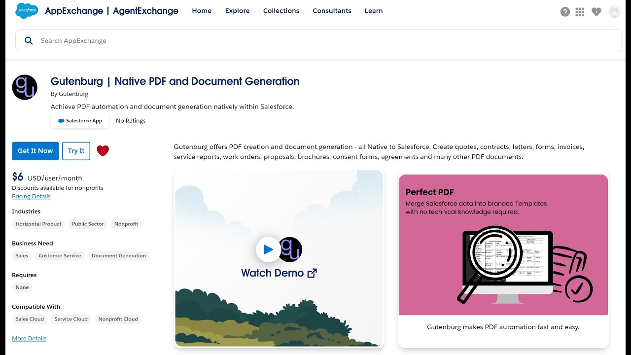Click the No Ratings text
Image resolution: width=631 pixels, height=355 pixels.
pyautogui.click(x=131, y=121)
